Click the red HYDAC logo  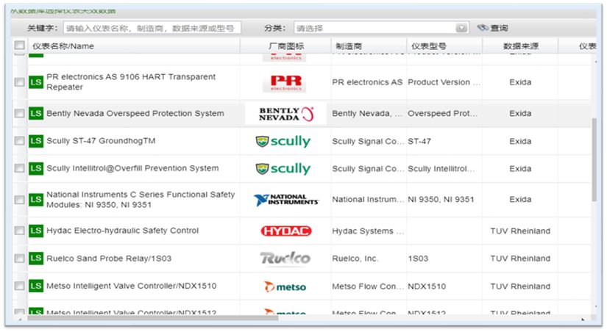click(x=285, y=231)
